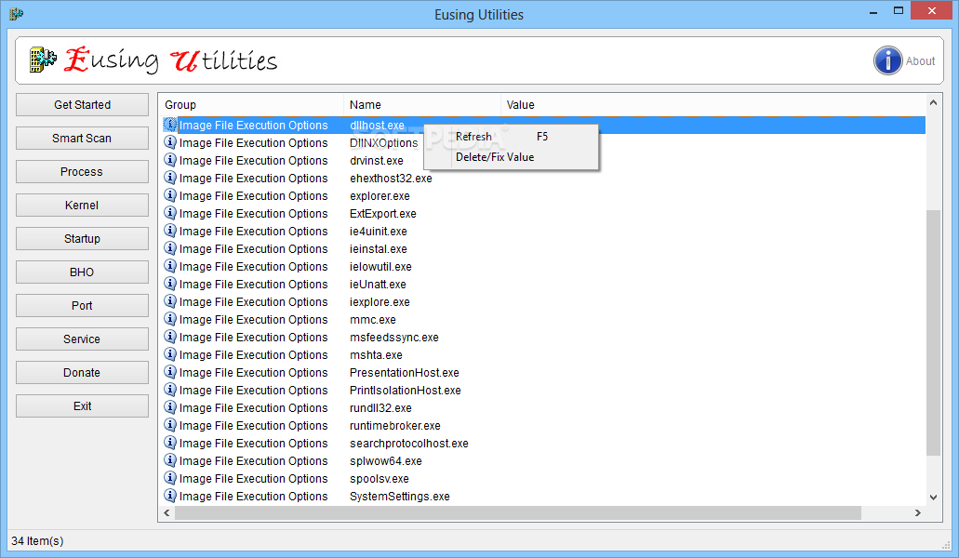Screen dimensions: 959x558
Task: Select the spoolsv.exe name entry
Action: pos(380,479)
